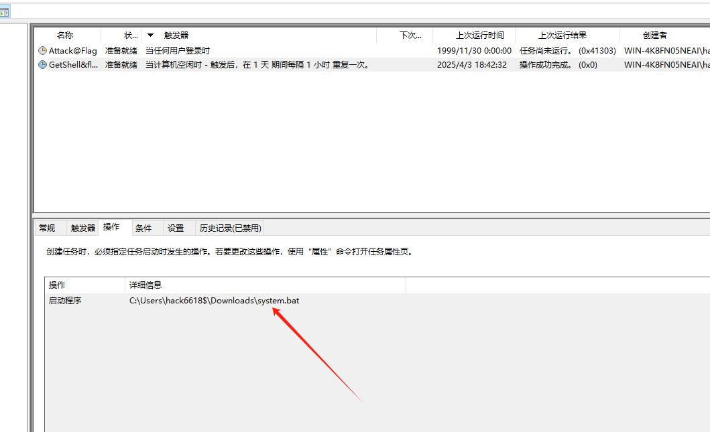The image size is (710, 432).
Task: Switch to the 设置 tab
Action: pyautogui.click(x=176, y=228)
